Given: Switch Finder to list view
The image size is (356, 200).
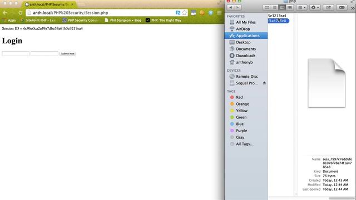Looking at the screenshot, I should tap(274, 7).
